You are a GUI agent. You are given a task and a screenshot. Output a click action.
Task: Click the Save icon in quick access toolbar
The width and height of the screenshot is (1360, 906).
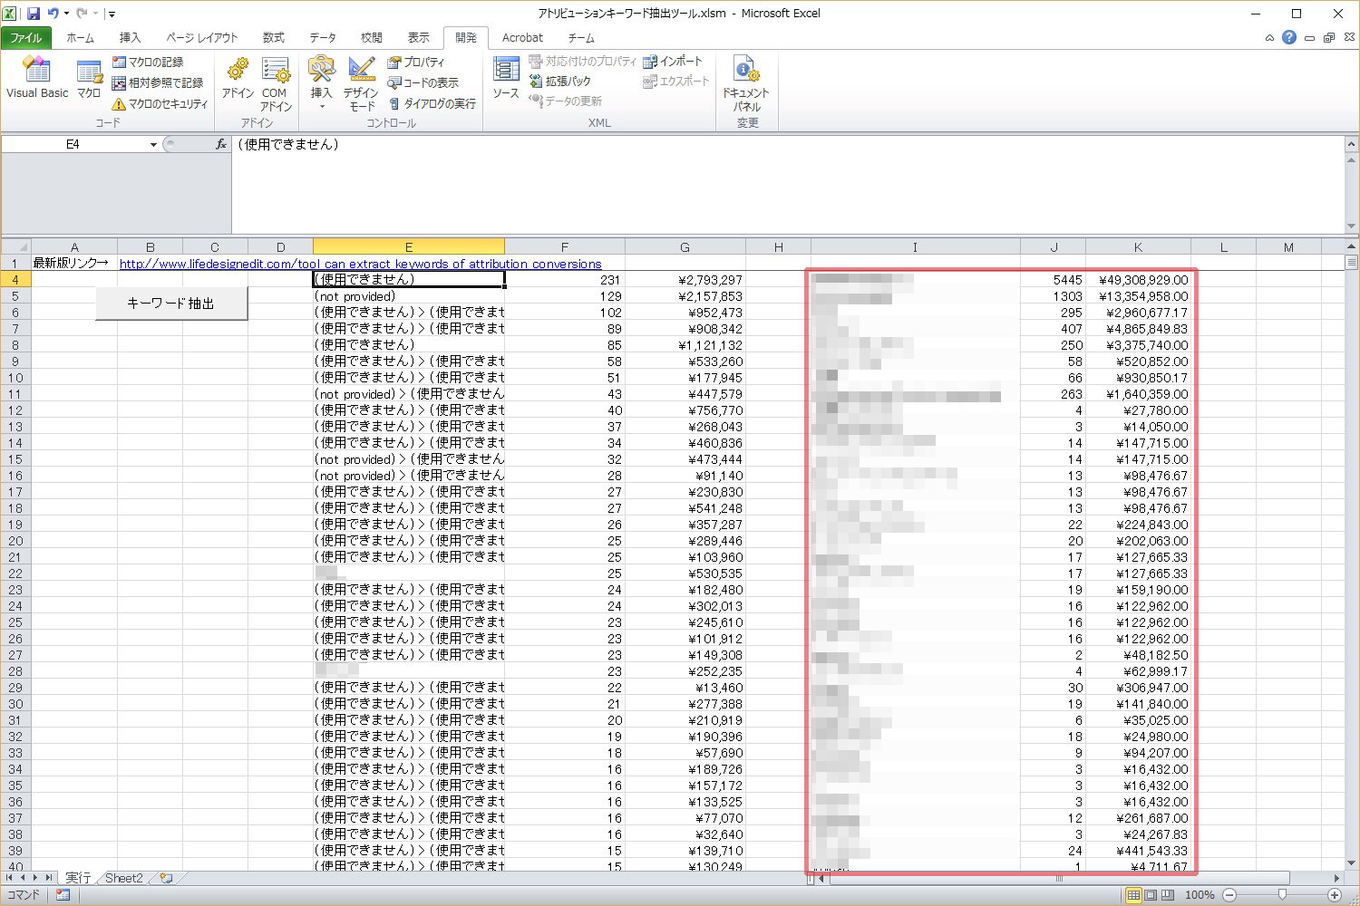(x=34, y=14)
